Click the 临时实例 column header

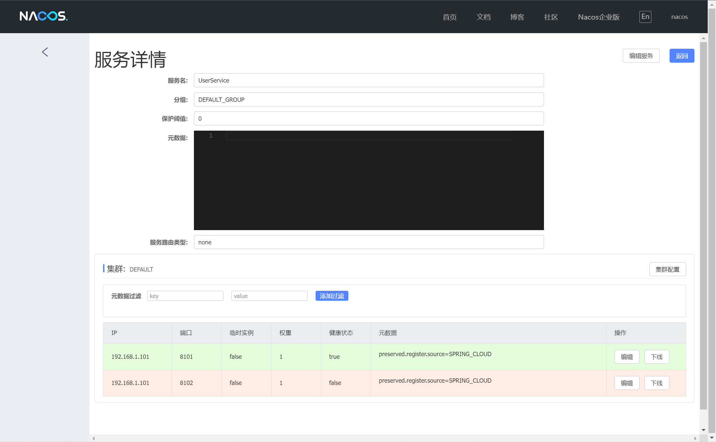click(x=246, y=333)
